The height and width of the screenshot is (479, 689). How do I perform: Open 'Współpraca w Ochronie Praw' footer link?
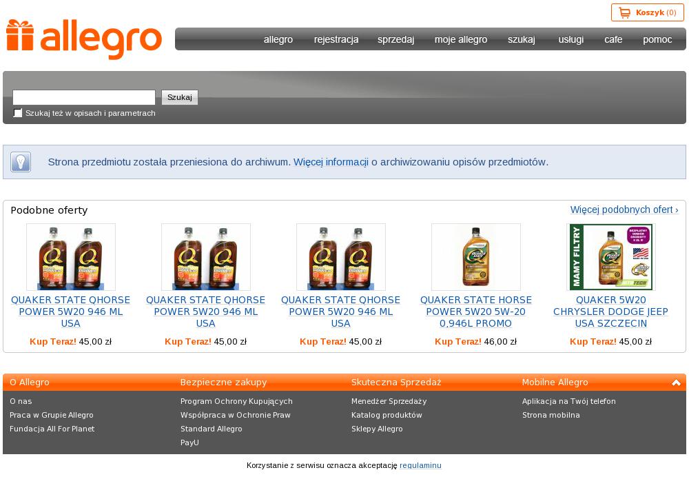236,415
